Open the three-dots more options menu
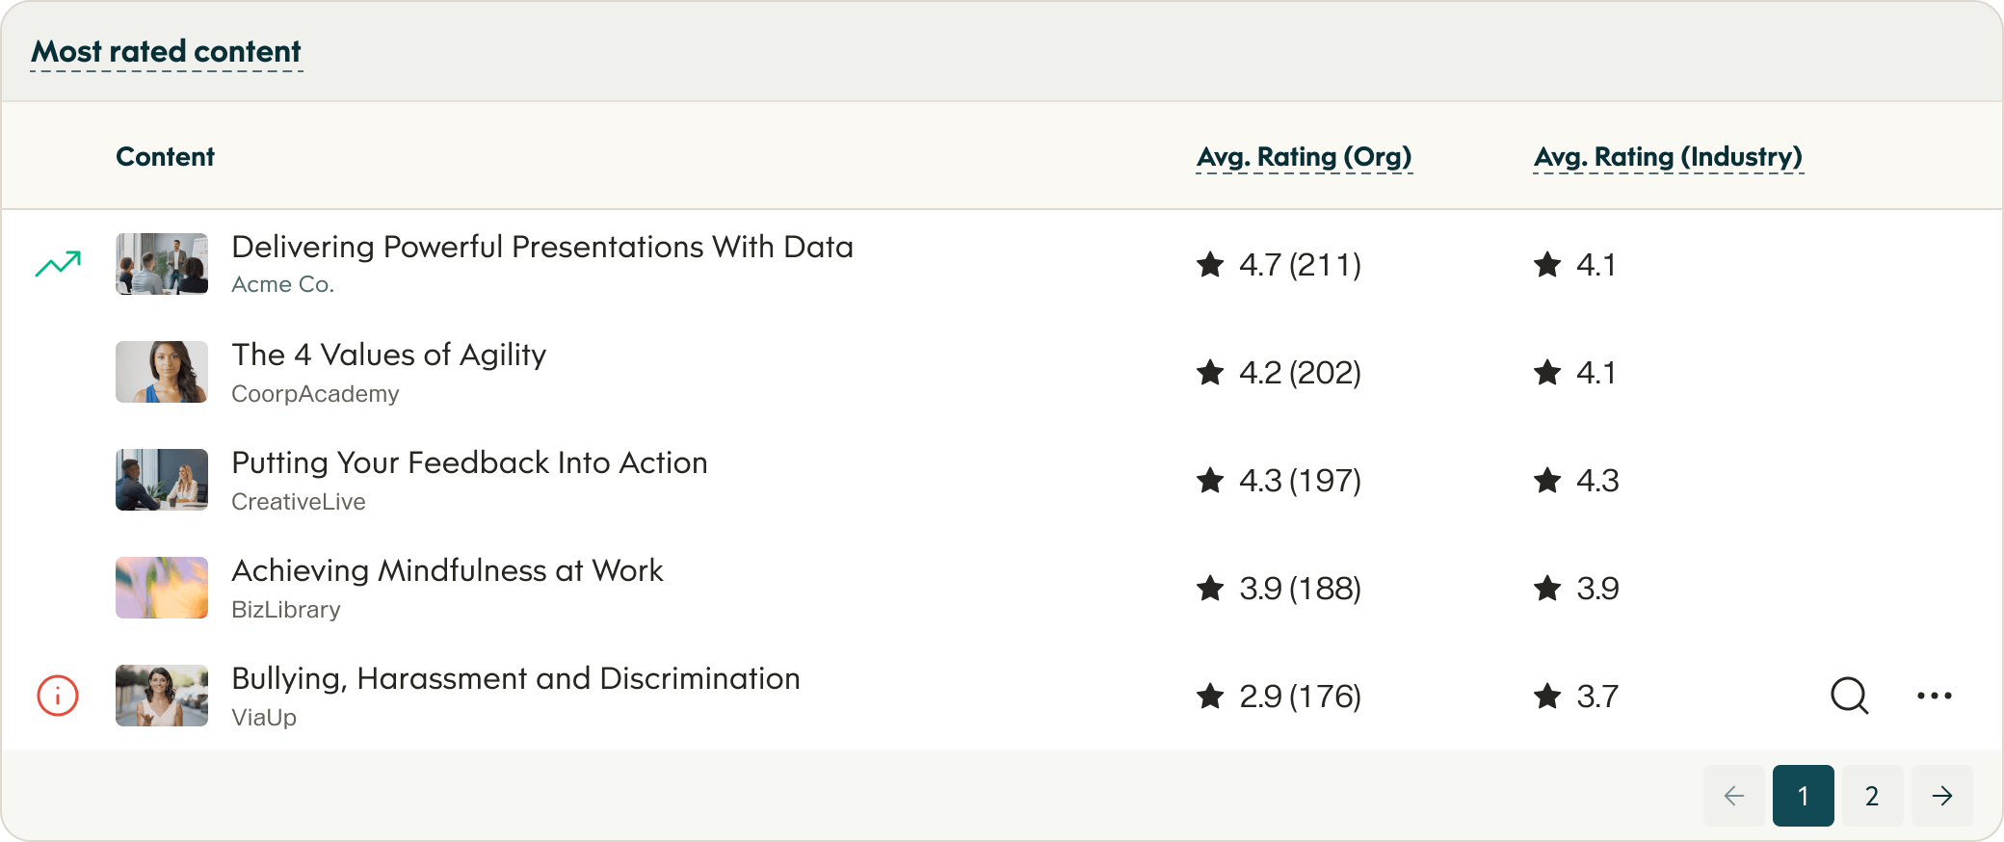 (x=1934, y=696)
